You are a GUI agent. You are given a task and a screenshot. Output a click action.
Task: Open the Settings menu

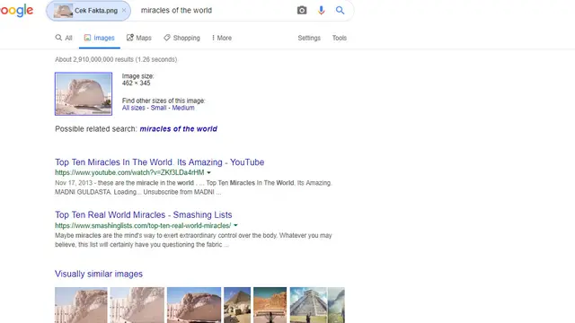point(309,38)
